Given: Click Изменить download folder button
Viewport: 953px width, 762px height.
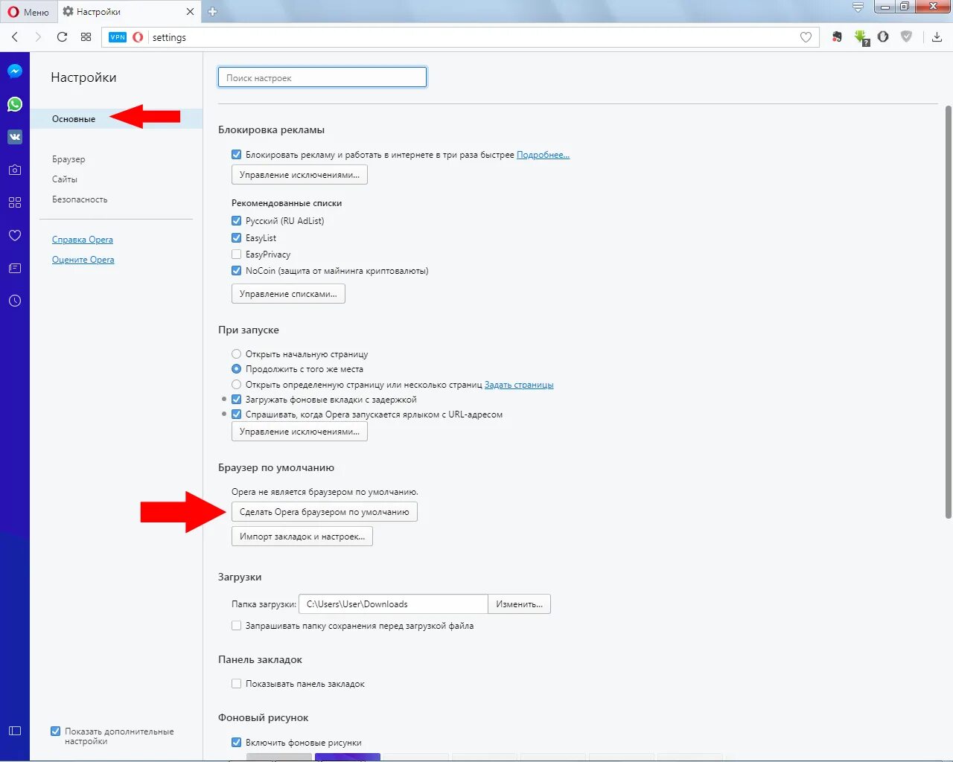Looking at the screenshot, I should [x=520, y=604].
